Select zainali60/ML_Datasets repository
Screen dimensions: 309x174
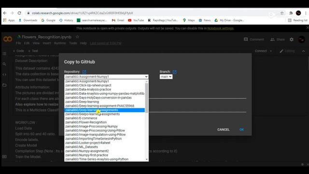point(104,147)
